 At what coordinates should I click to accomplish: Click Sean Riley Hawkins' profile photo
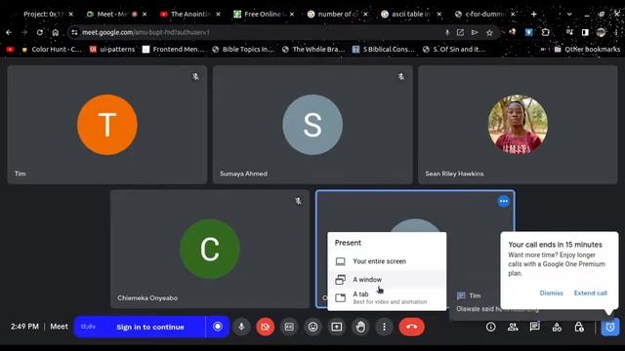518,125
